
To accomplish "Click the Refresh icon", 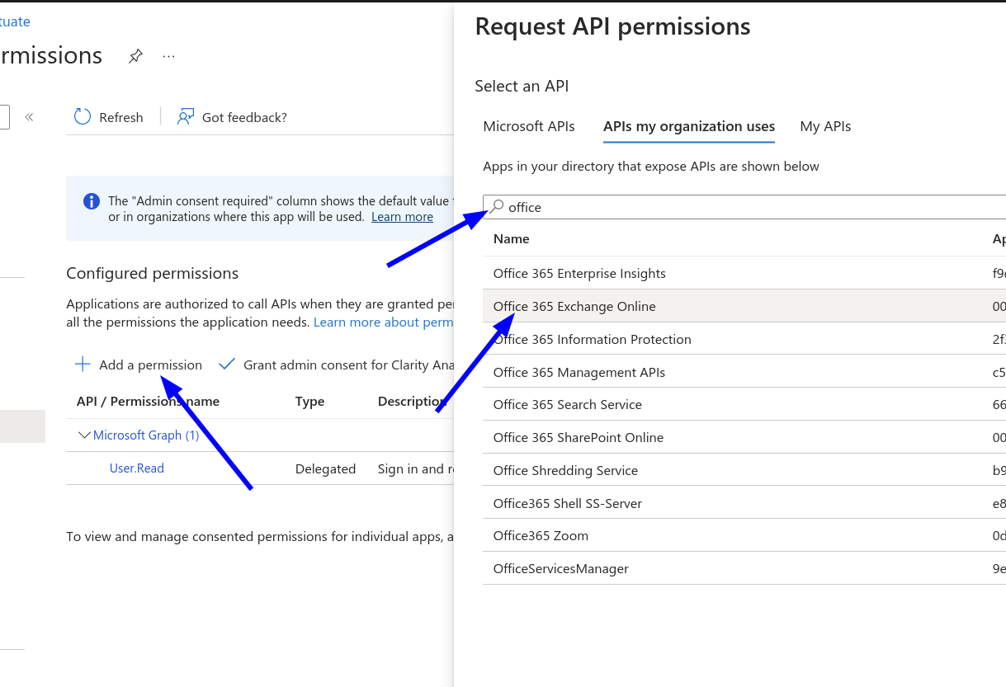I will coord(83,117).
